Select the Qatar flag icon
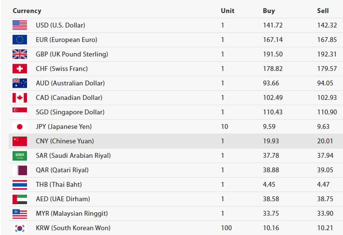This screenshot has width=343, height=235. tap(20, 170)
